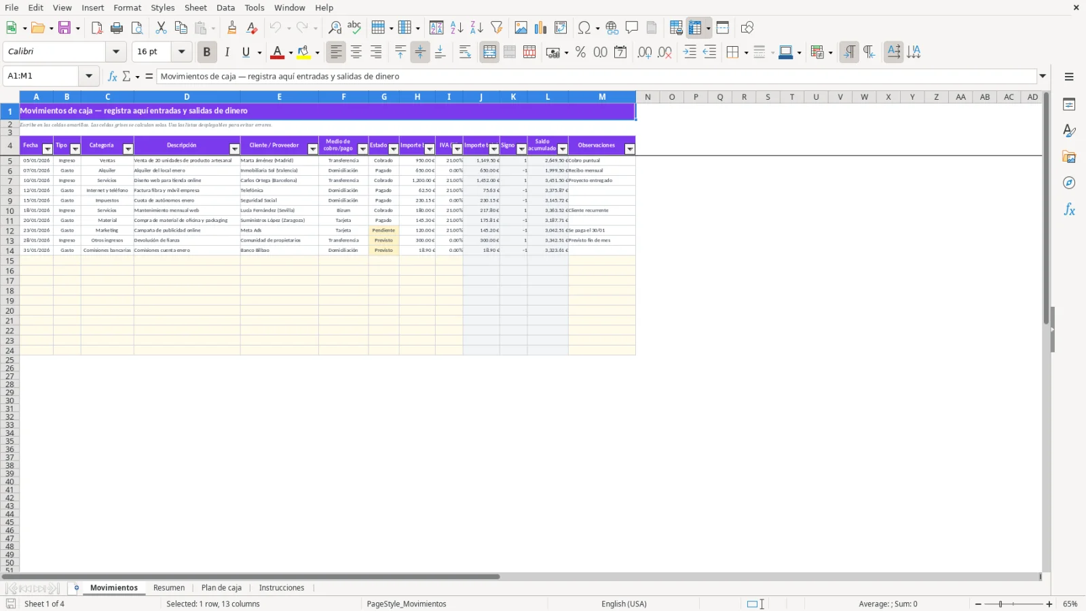
Task: Insert Image icon in toolbar
Action: click(x=521, y=28)
